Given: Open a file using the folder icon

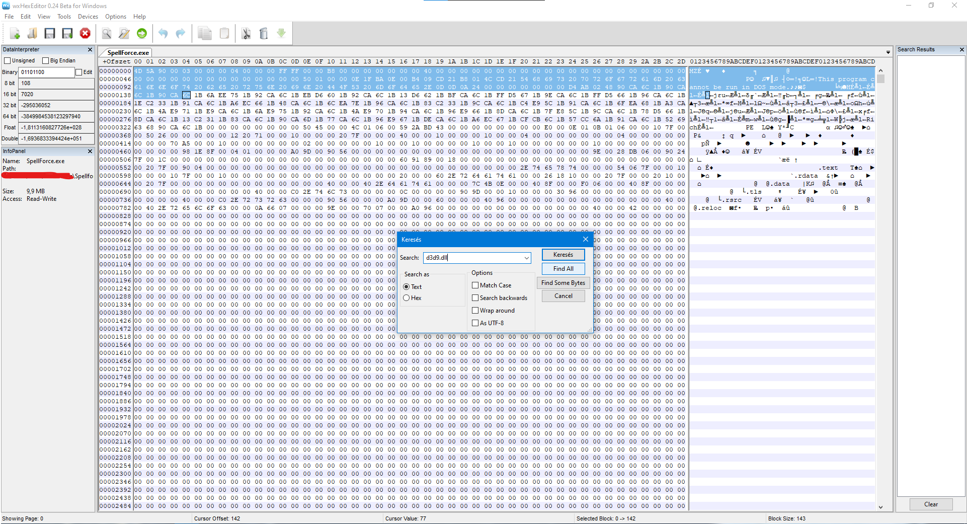Looking at the screenshot, I should coord(32,33).
